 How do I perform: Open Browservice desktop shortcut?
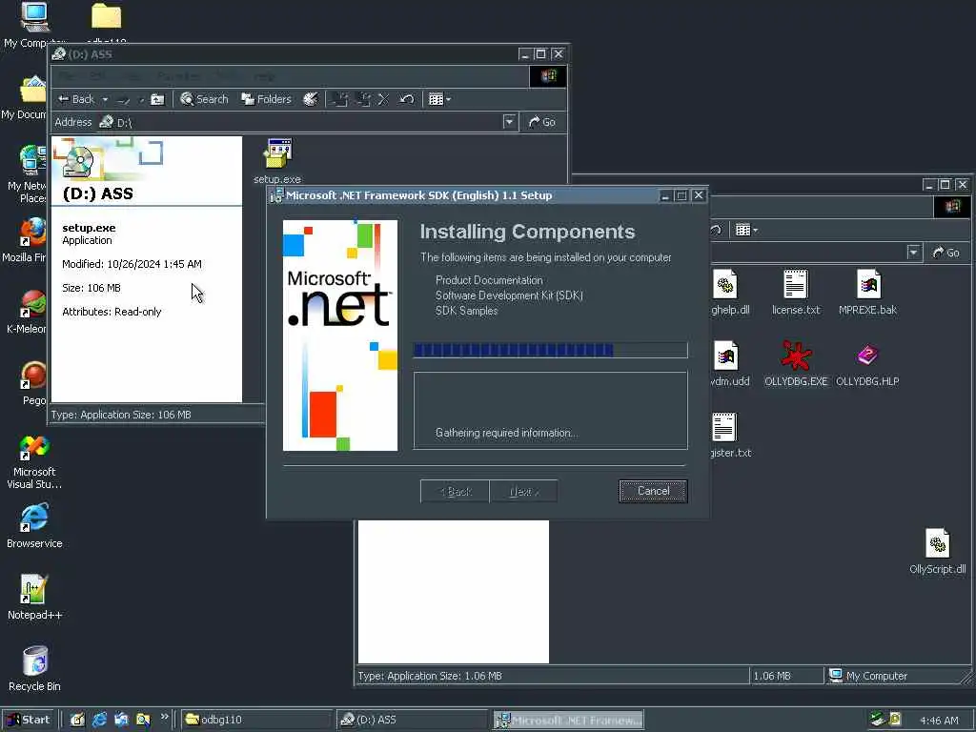(x=34, y=526)
